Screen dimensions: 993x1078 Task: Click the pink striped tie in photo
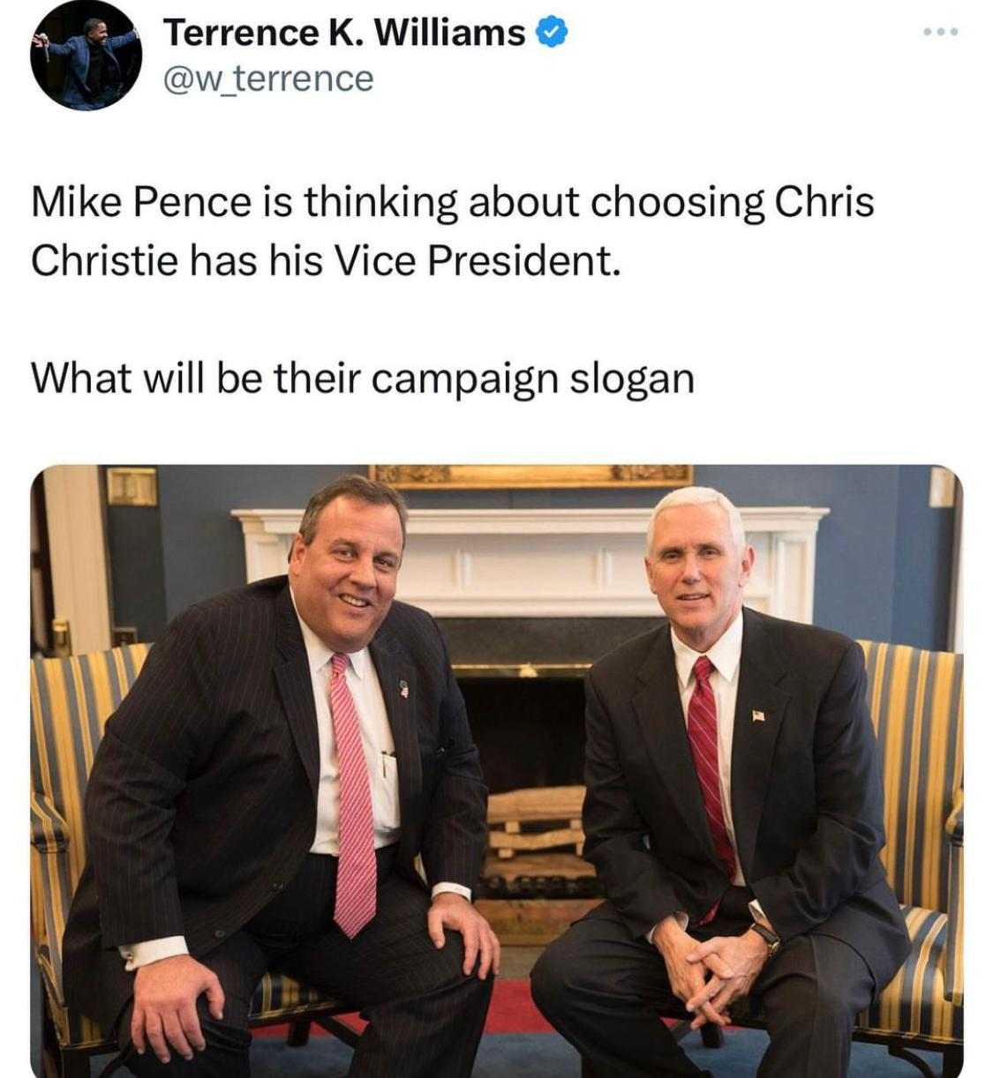click(x=353, y=794)
